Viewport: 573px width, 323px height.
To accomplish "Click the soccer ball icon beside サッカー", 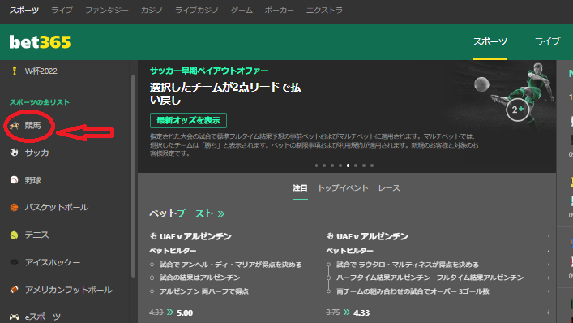I will tap(15, 153).
